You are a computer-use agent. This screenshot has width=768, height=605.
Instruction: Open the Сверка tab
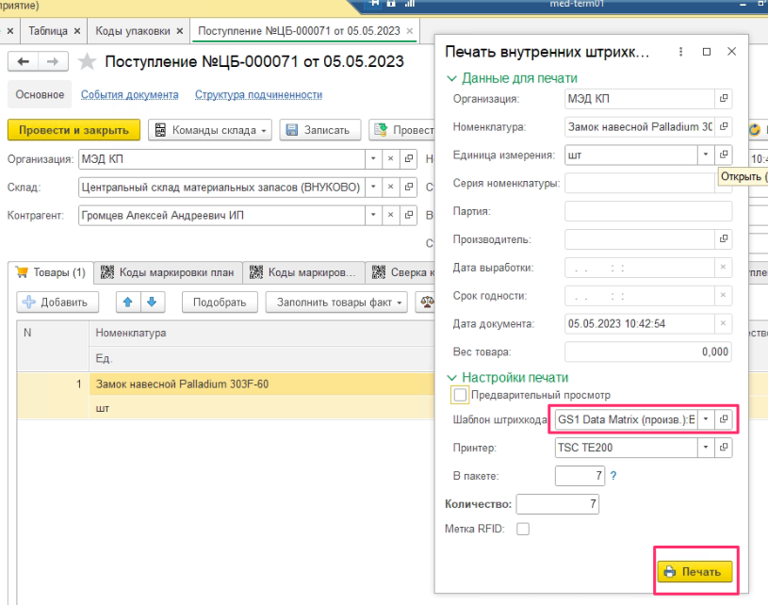pyautogui.click(x=401, y=272)
